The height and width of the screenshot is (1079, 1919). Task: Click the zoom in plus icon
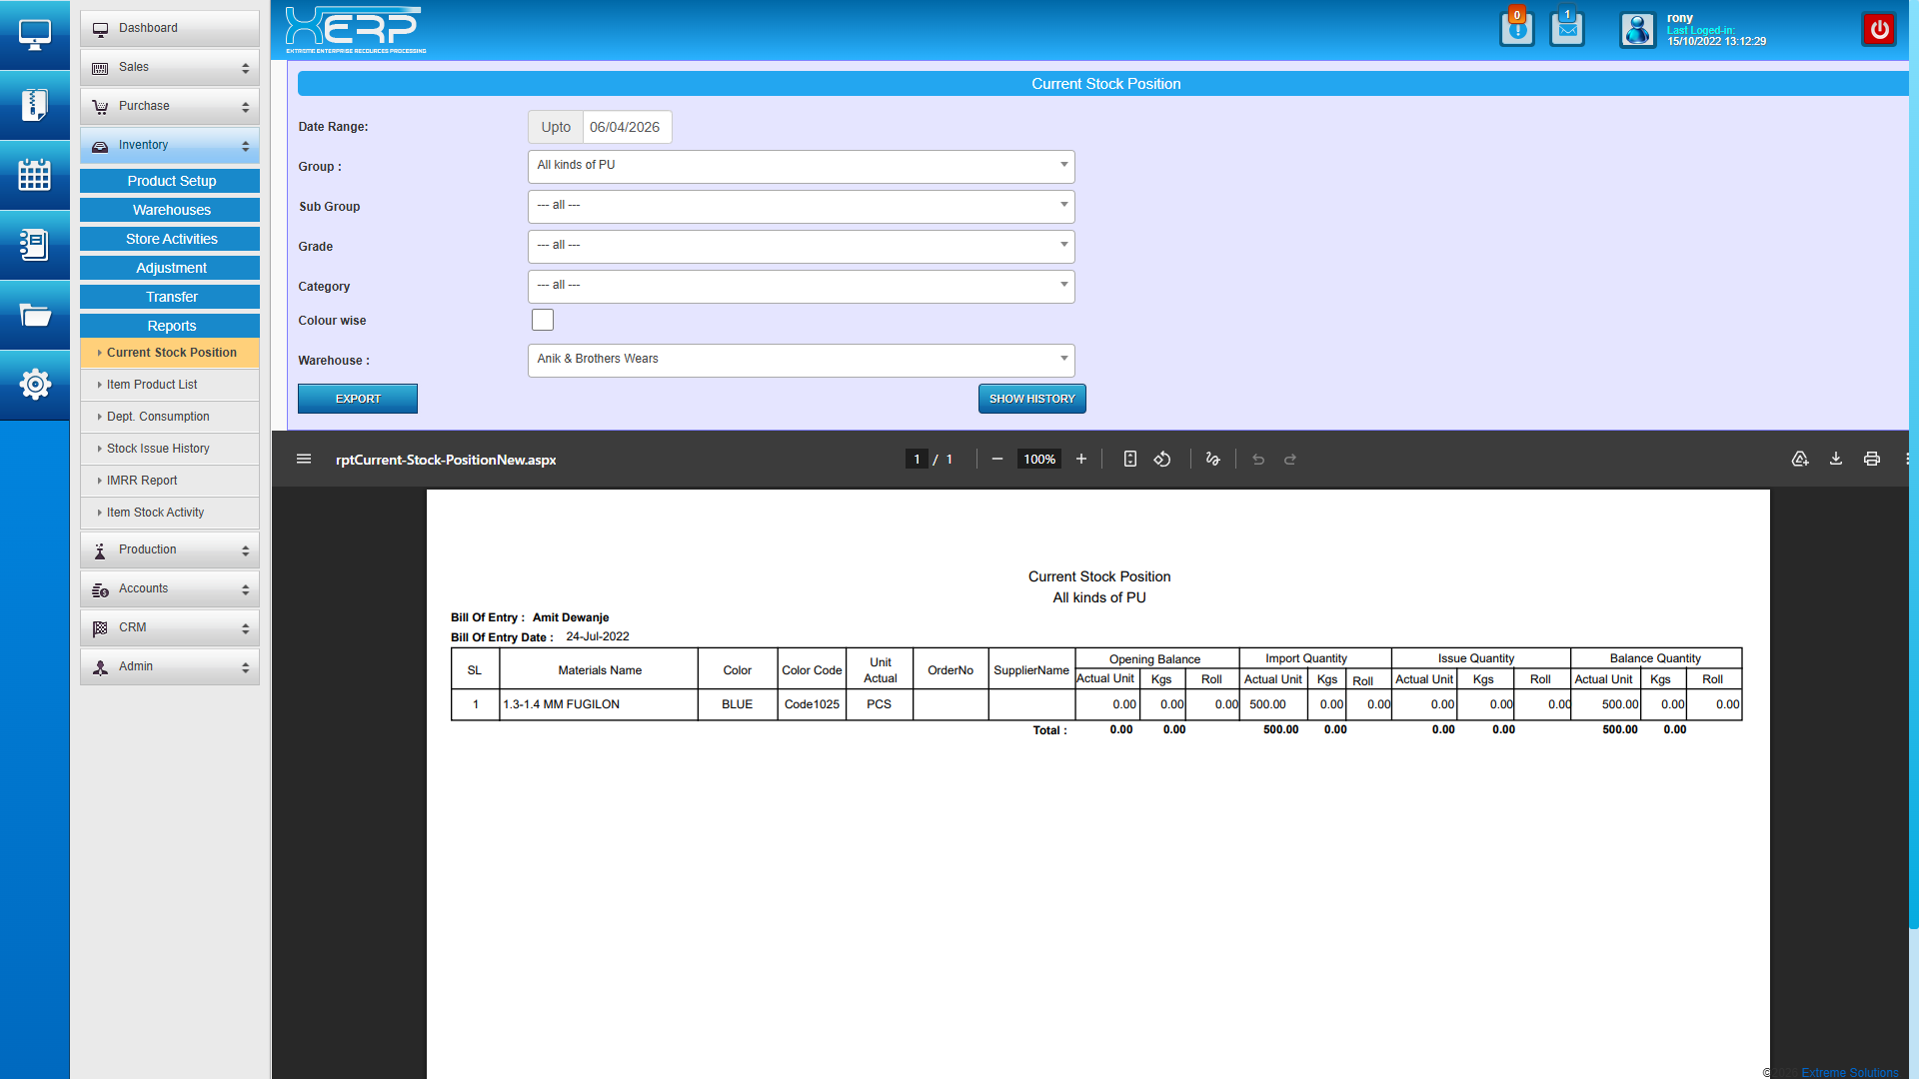(1080, 460)
